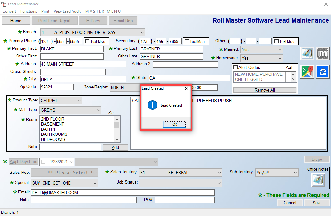Click the Dispo button
This screenshot has height=216, width=331.
[x=317, y=159]
